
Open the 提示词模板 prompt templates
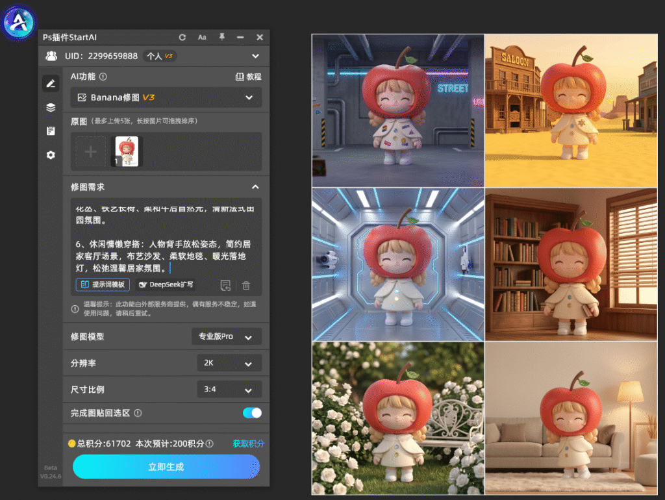[x=103, y=284]
